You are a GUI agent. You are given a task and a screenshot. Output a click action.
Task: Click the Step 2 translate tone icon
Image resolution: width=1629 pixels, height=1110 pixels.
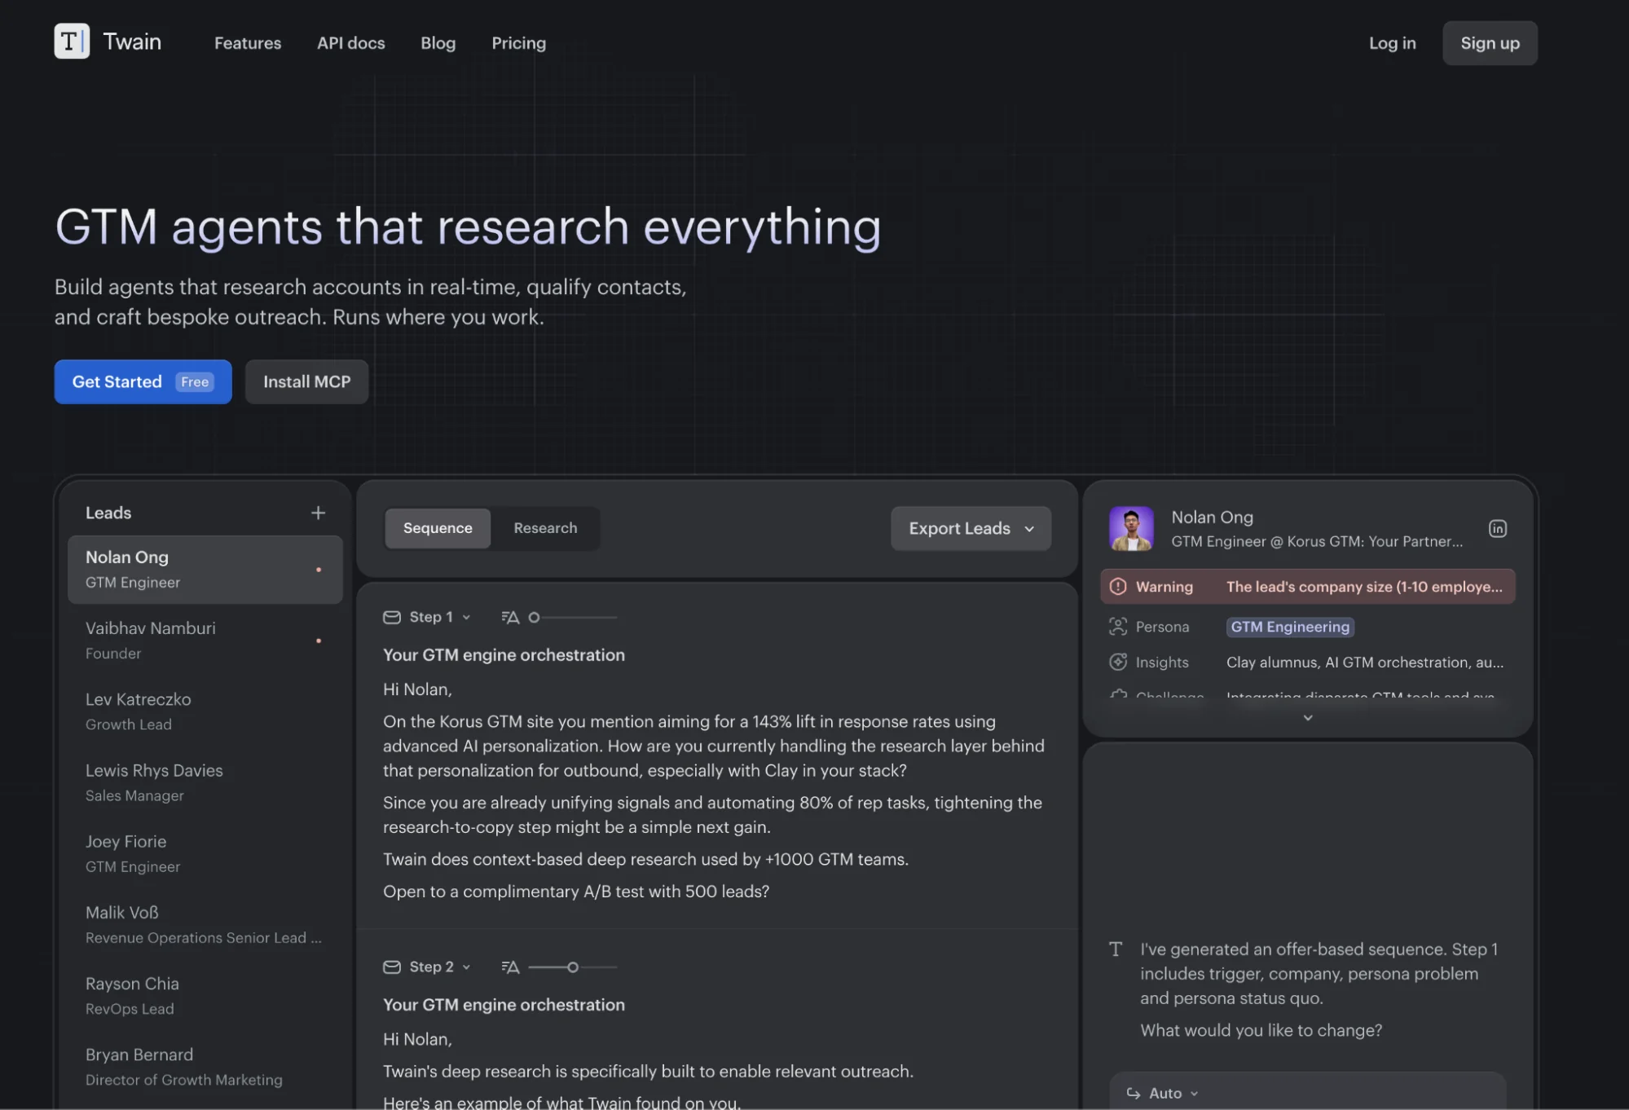pyautogui.click(x=510, y=967)
